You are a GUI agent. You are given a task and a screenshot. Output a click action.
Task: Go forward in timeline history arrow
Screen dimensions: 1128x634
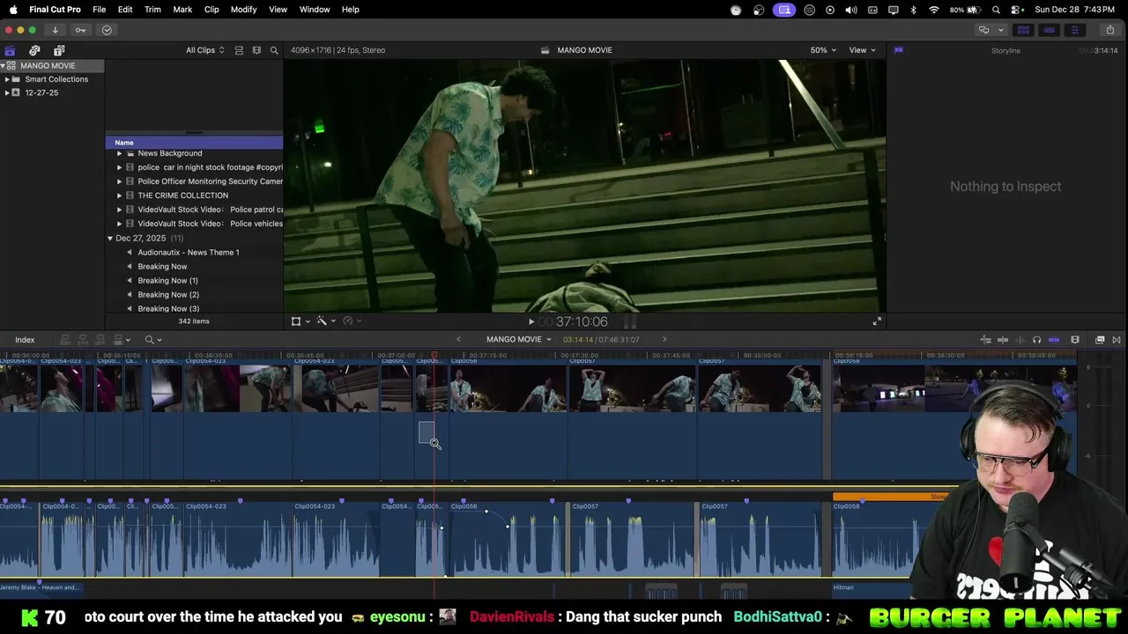tap(664, 340)
